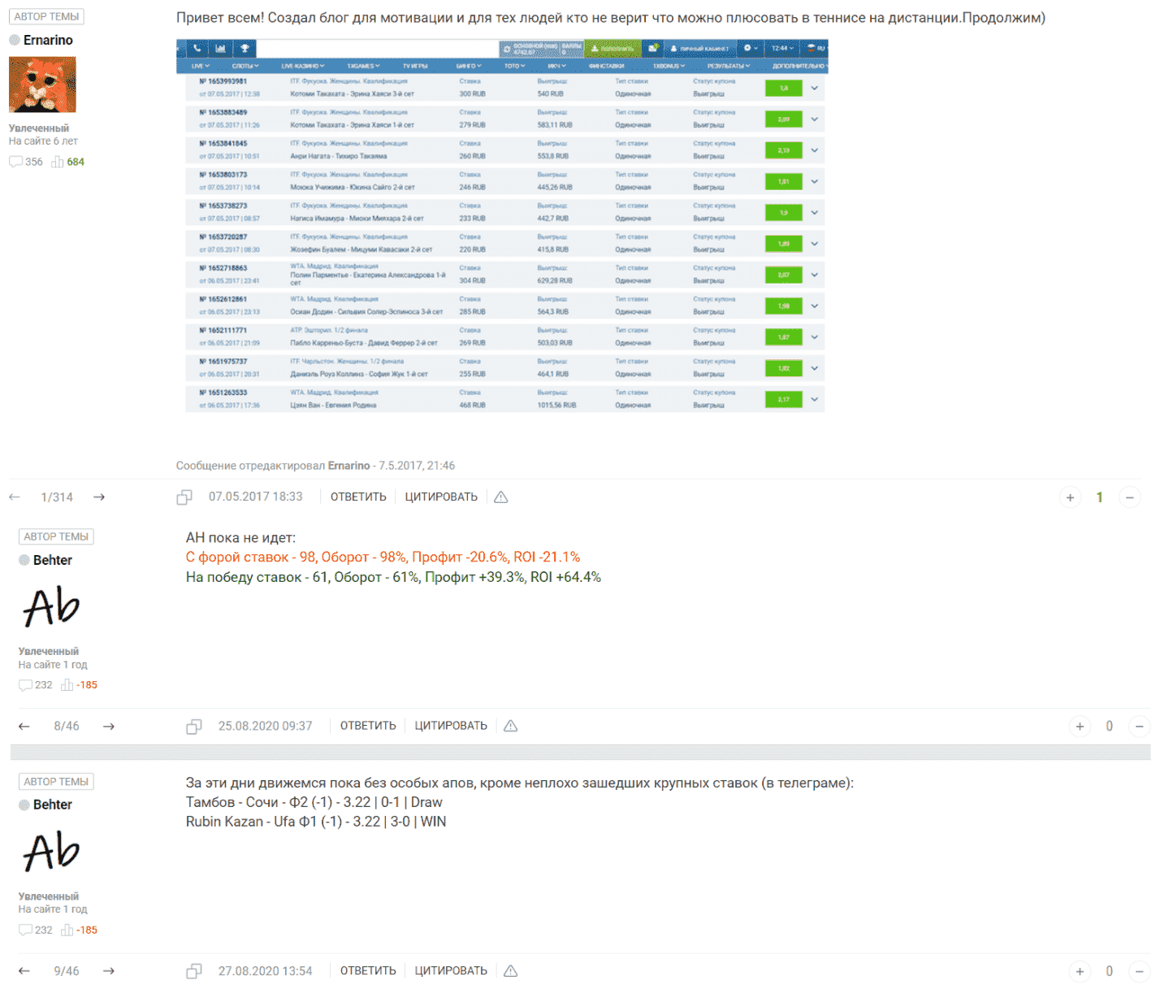This screenshot has width=1156, height=985.
Task: Click the АВТОР ТЕМЫ badge above Ernarino
Action: click(x=46, y=17)
